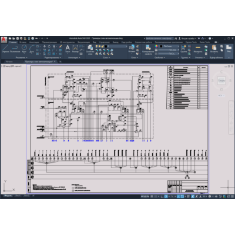
Task: Select the Круг circle tool
Action: [x=24, y=49]
